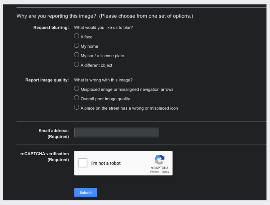Click the "Report image quality:" section label
This screenshot has width=270, height=205.
click(x=47, y=80)
